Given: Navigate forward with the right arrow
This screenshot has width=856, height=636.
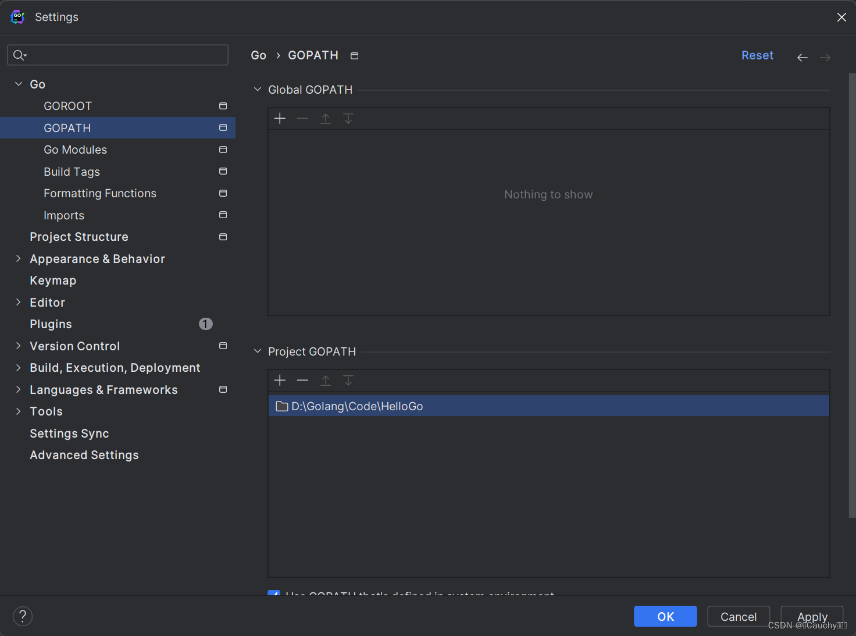Looking at the screenshot, I should point(825,57).
